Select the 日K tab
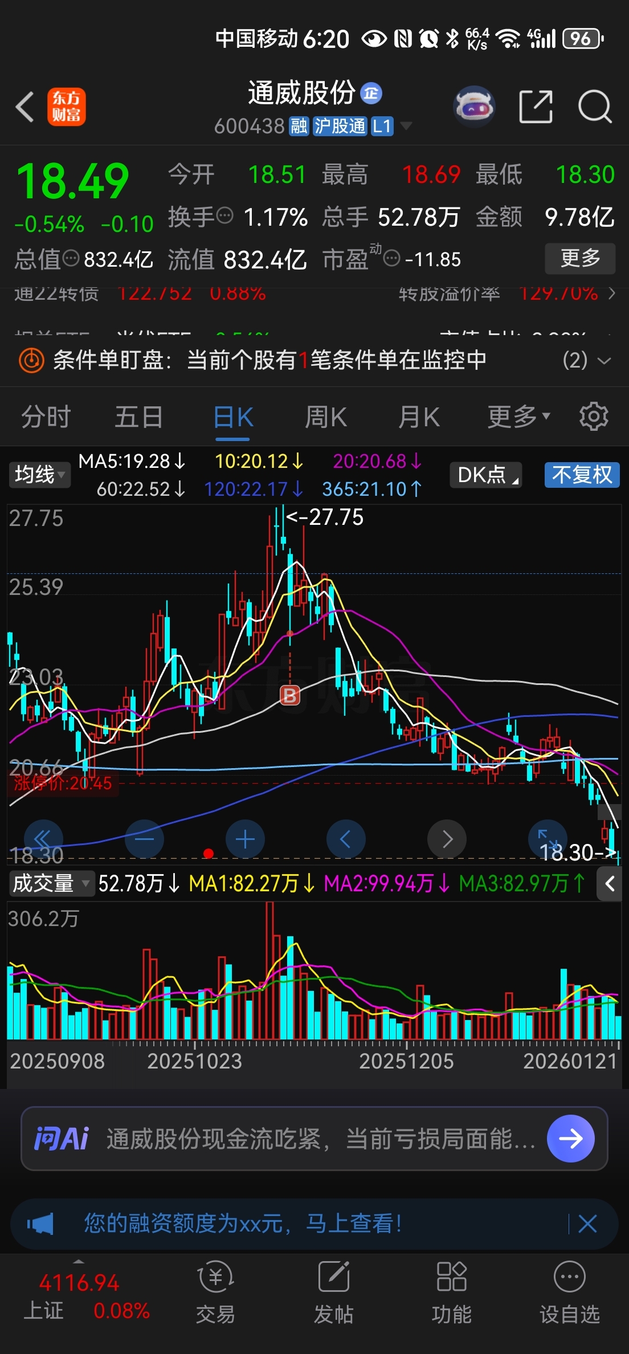629x1354 pixels. [233, 417]
